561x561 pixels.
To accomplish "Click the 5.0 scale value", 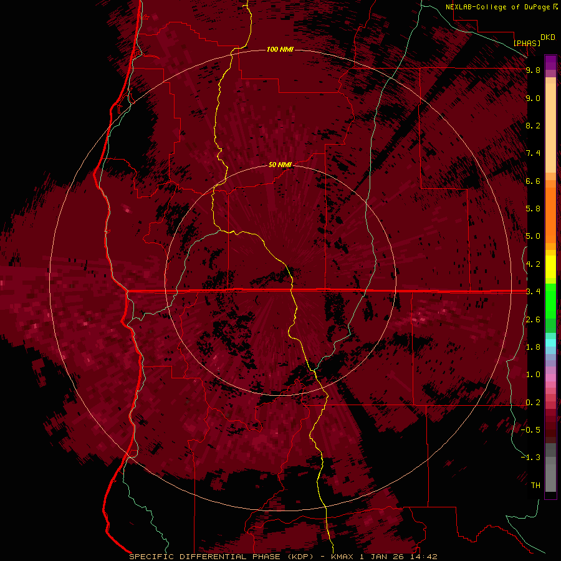I will click(x=533, y=236).
